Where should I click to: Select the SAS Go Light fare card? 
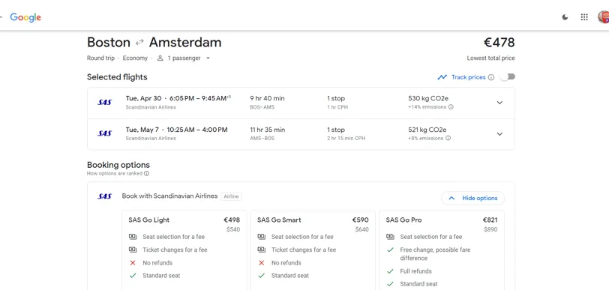pos(184,250)
